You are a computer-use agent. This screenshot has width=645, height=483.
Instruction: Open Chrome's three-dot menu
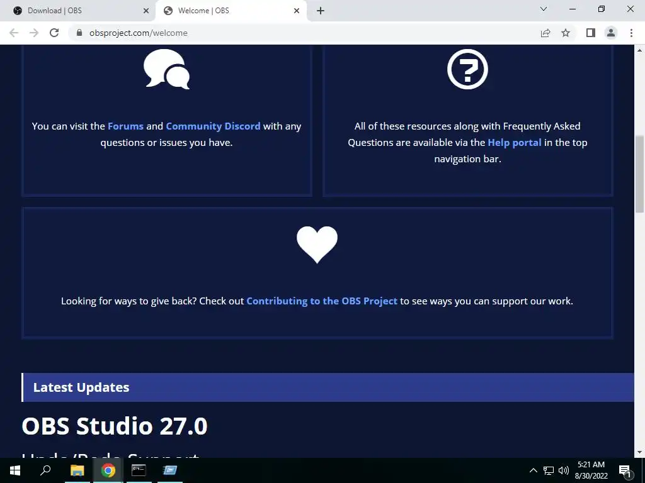coord(631,33)
